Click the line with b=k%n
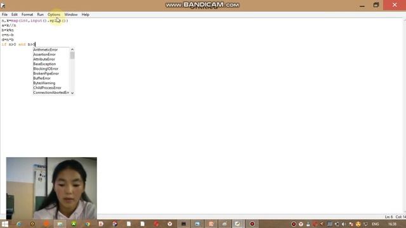 click(8, 30)
